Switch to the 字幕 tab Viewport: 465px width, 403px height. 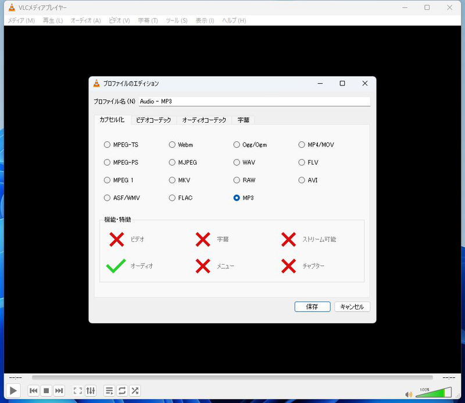click(x=243, y=120)
